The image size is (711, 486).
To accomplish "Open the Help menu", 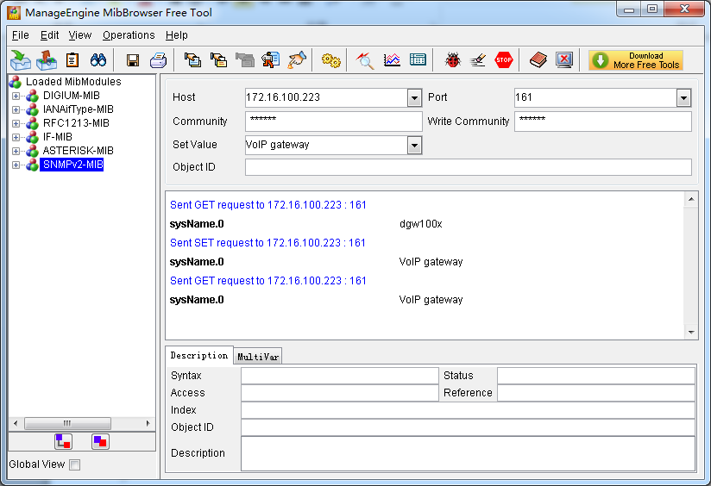I will pyautogui.click(x=176, y=35).
